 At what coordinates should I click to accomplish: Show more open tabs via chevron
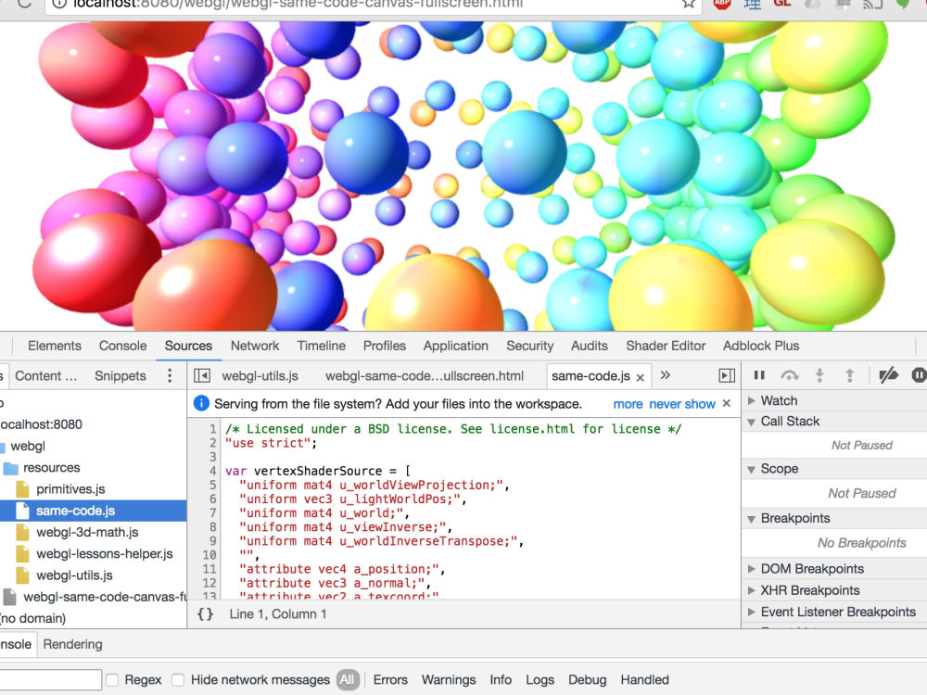(x=665, y=375)
